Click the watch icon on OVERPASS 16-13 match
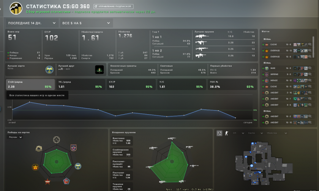The image size is (319, 191). pos(310,50)
